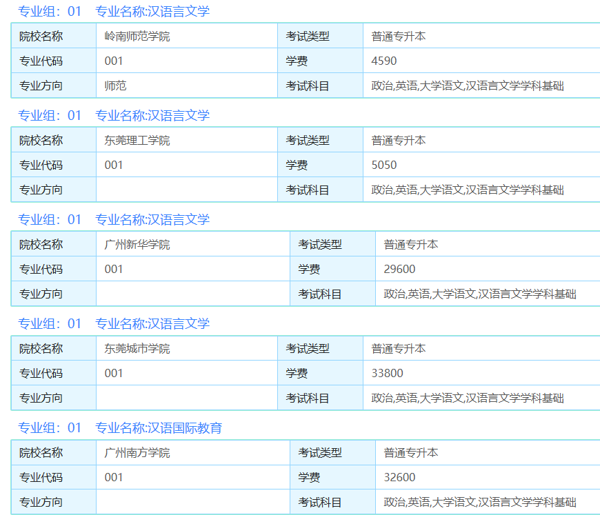Click major code 001 in 广州新华学院 table
Image resolution: width=600 pixels, height=515 pixels.
pyautogui.click(x=114, y=269)
